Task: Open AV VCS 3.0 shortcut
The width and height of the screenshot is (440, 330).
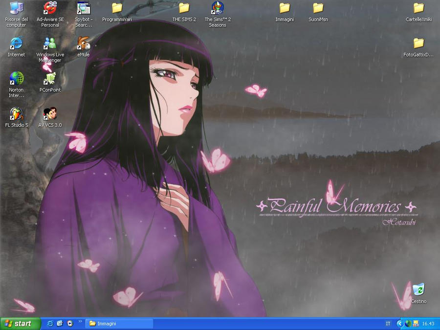Action: 50,117
